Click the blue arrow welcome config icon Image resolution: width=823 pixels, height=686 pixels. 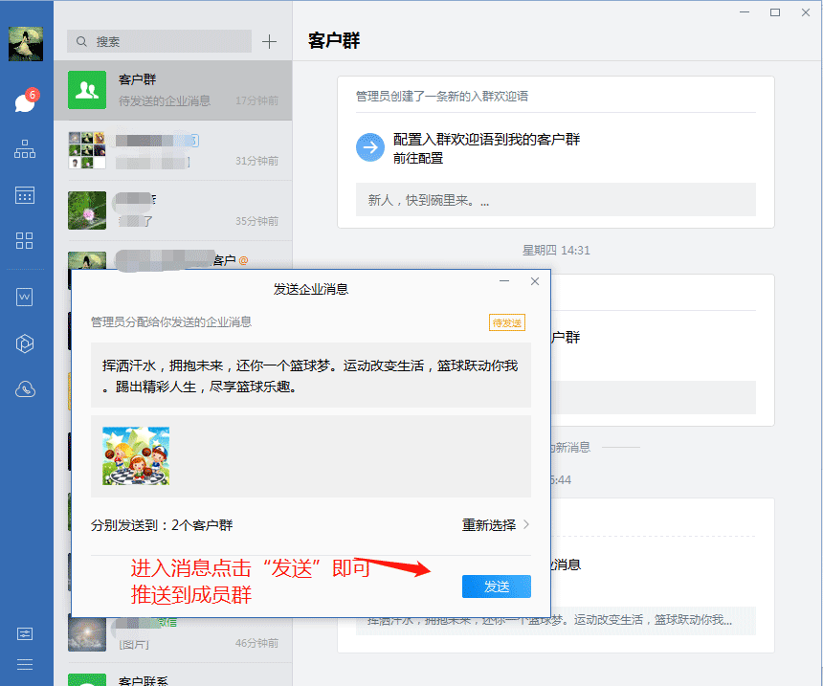369,148
